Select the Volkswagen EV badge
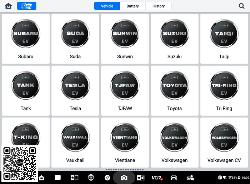The width and height of the screenshot is (250, 184). 175,137
